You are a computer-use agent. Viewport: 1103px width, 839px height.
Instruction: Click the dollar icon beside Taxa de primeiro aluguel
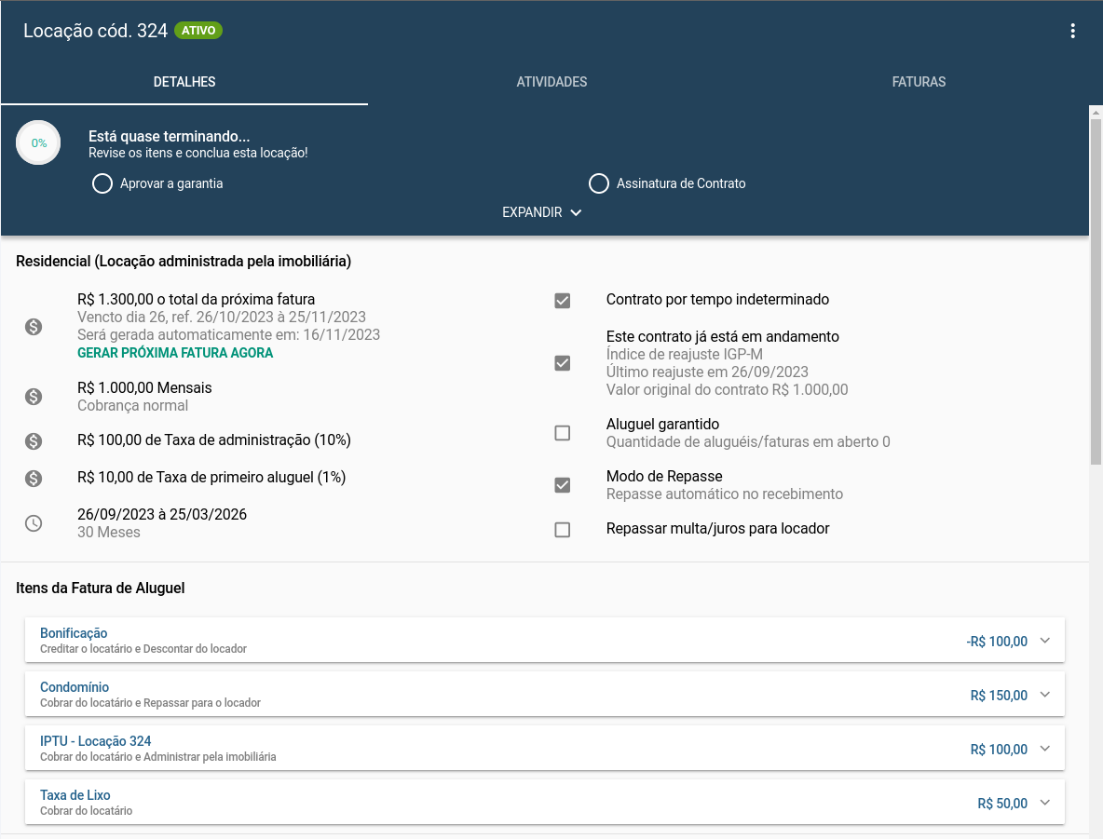coord(34,479)
